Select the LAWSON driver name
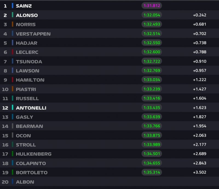This screenshot has height=189, width=219. tap(27, 71)
